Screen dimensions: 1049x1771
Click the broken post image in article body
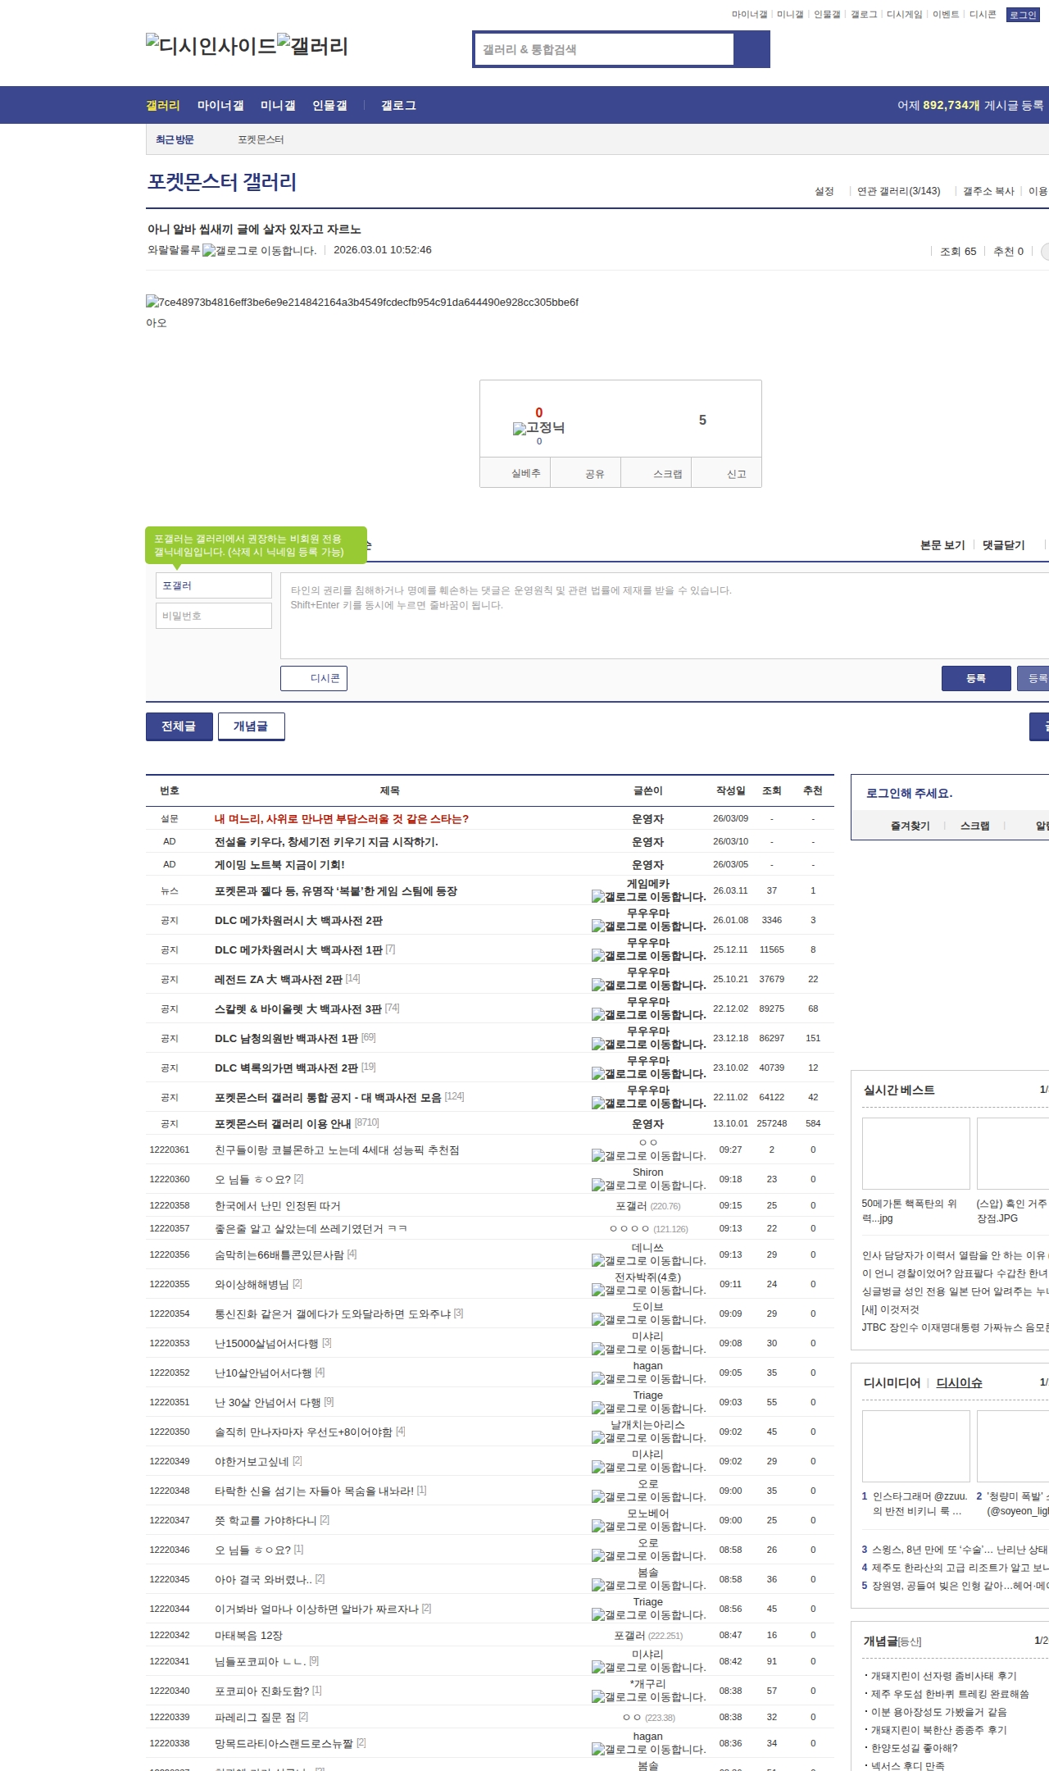[362, 303]
